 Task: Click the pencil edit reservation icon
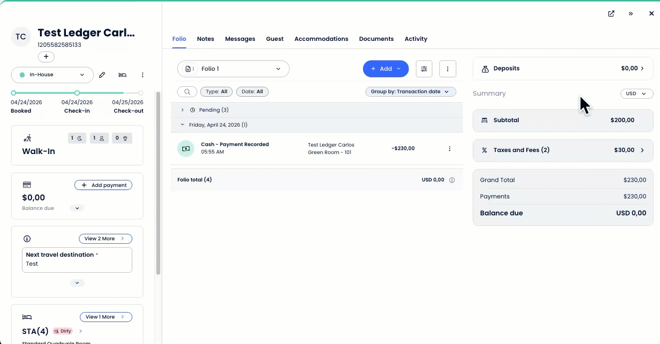coord(102,75)
